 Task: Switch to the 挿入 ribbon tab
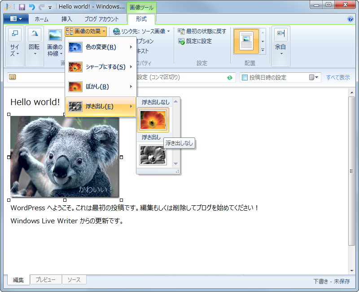[x=67, y=19]
